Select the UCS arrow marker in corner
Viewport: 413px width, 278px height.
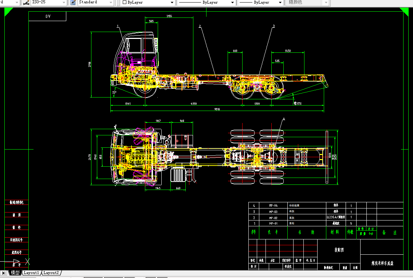click(x=17, y=262)
